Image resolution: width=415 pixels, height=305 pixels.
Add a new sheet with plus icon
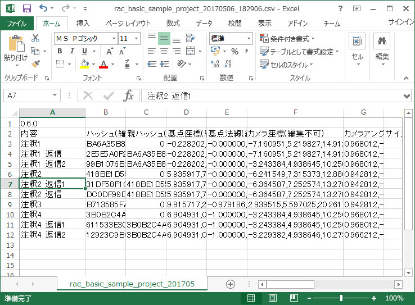click(x=230, y=284)
